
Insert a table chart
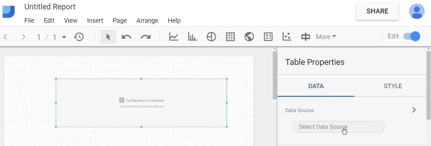pyautogui.click(x=230, y=37)
